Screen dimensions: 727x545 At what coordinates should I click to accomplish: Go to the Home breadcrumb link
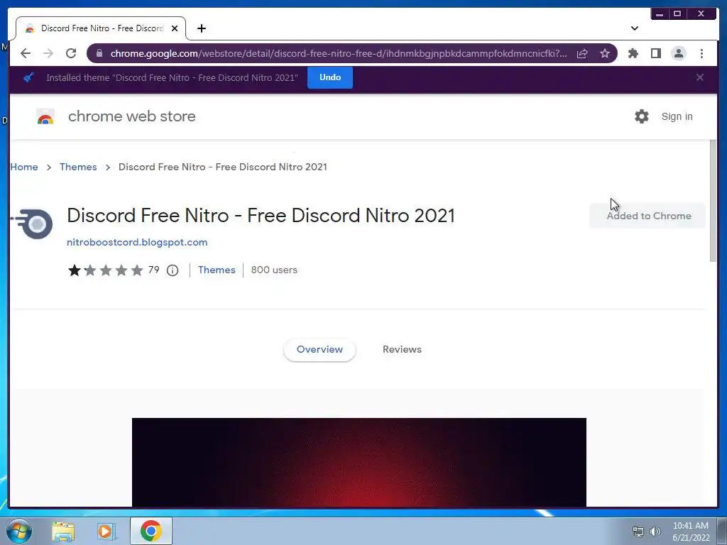click(24, 167)
